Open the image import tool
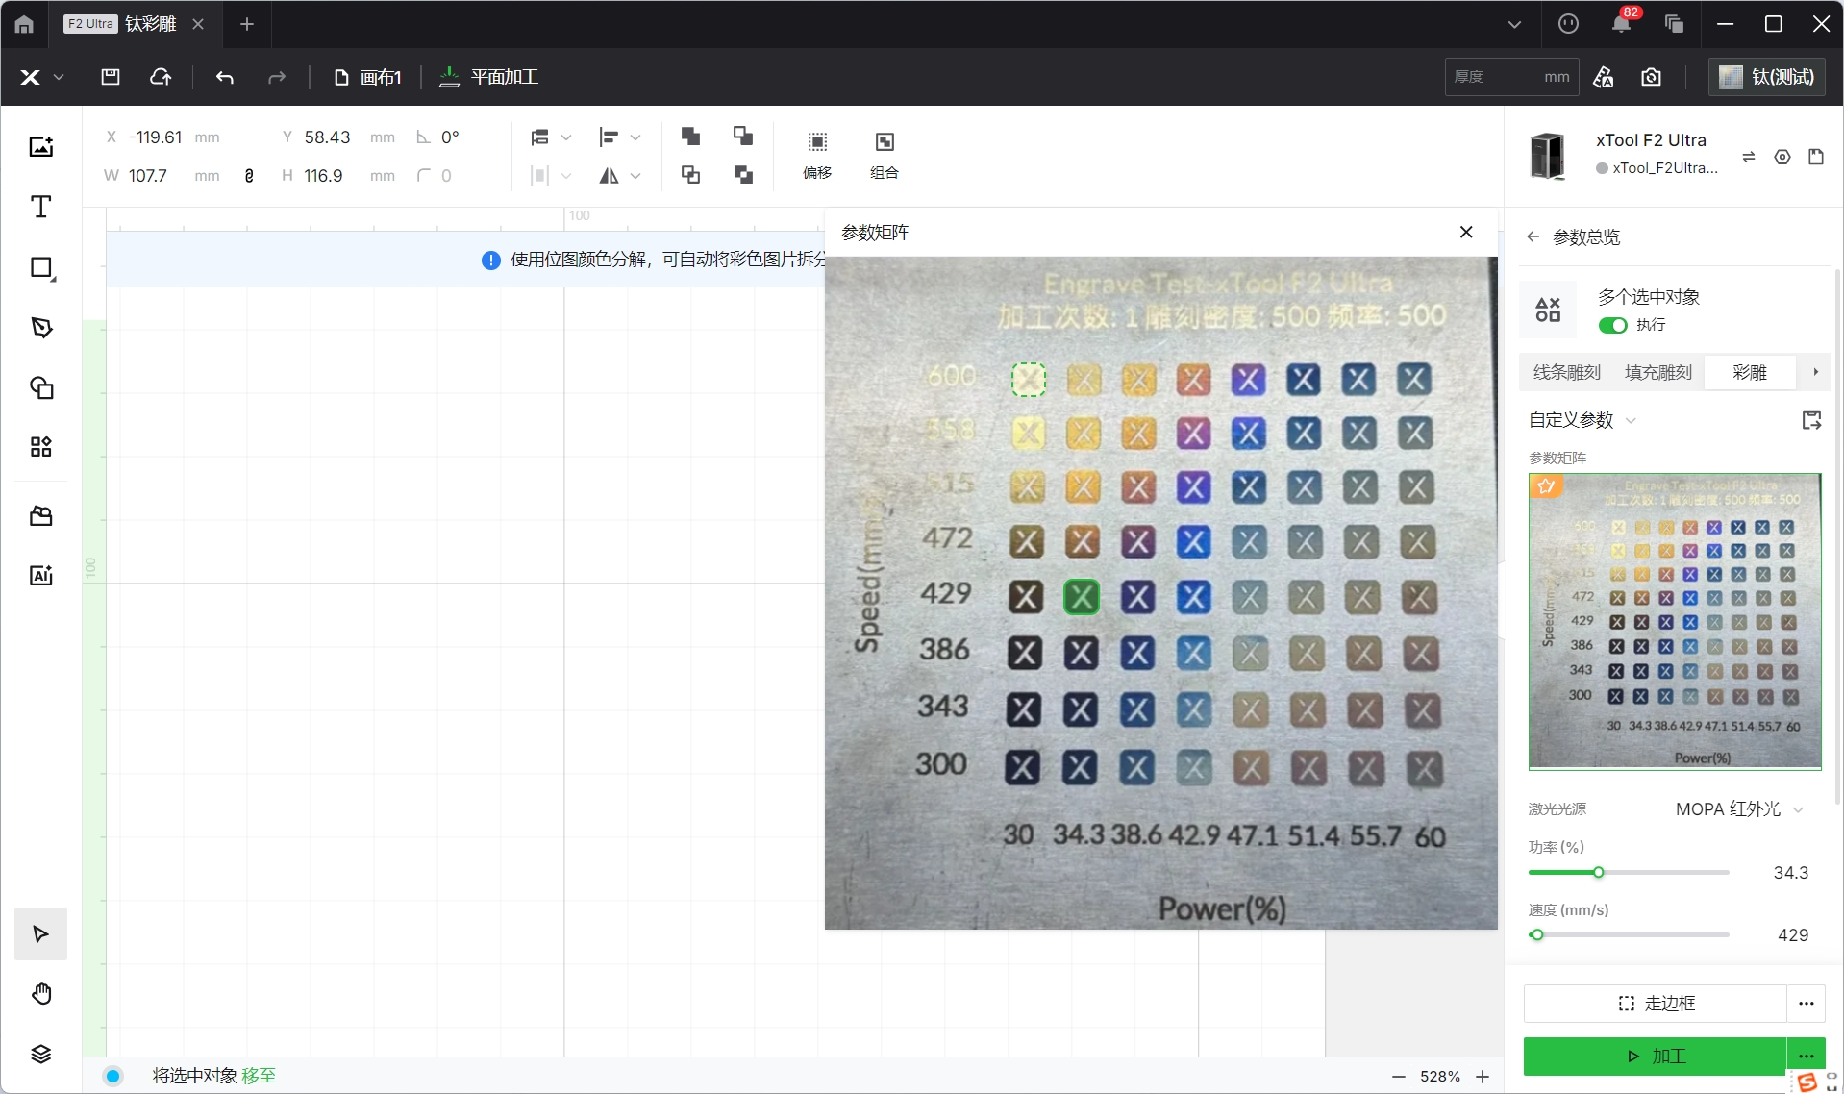 tap(40, 147)
